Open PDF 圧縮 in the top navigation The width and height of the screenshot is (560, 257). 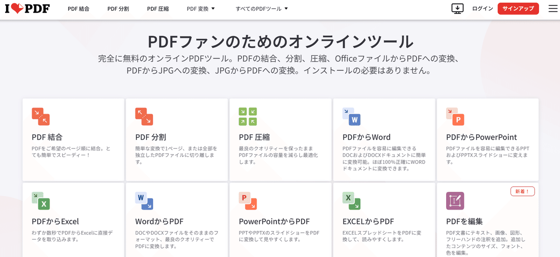point(158,9)
